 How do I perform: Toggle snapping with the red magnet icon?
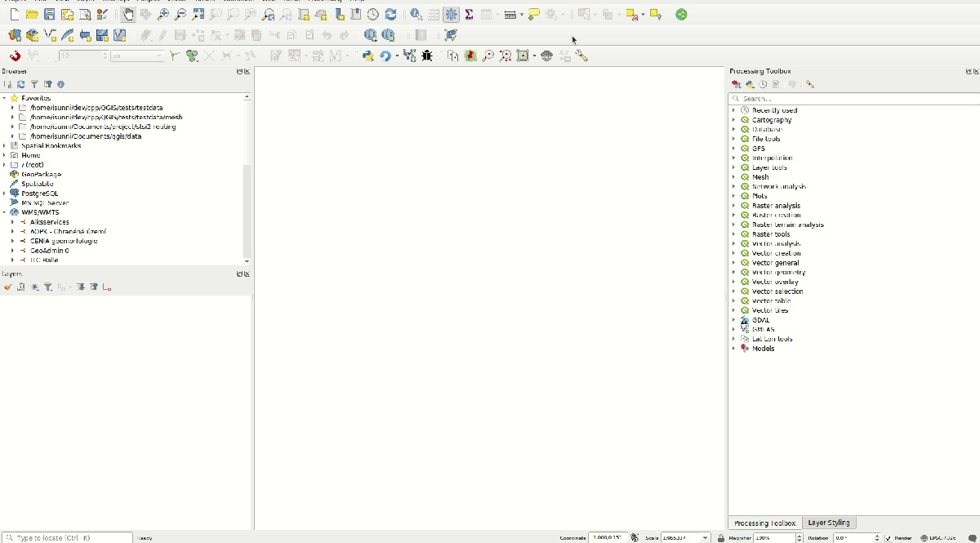[15, 56]
